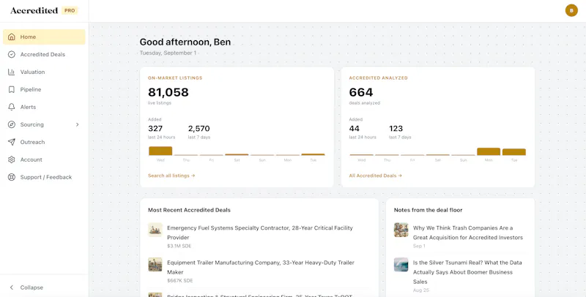Click the $667K SDE value
Screen dimensions: 586x297
[x=180, y=281]
